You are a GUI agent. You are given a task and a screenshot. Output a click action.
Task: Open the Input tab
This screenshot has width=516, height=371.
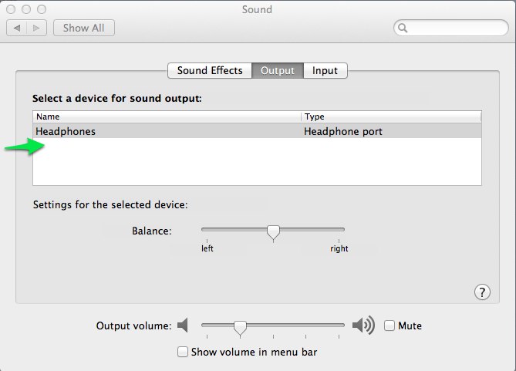325,70
